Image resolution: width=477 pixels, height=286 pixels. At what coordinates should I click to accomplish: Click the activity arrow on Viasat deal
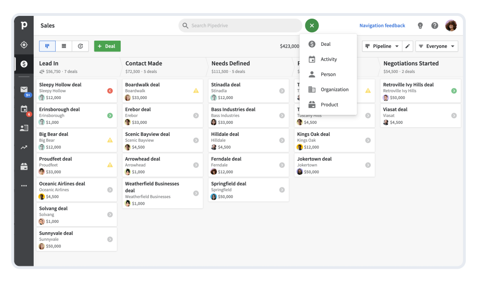point(454,115)
